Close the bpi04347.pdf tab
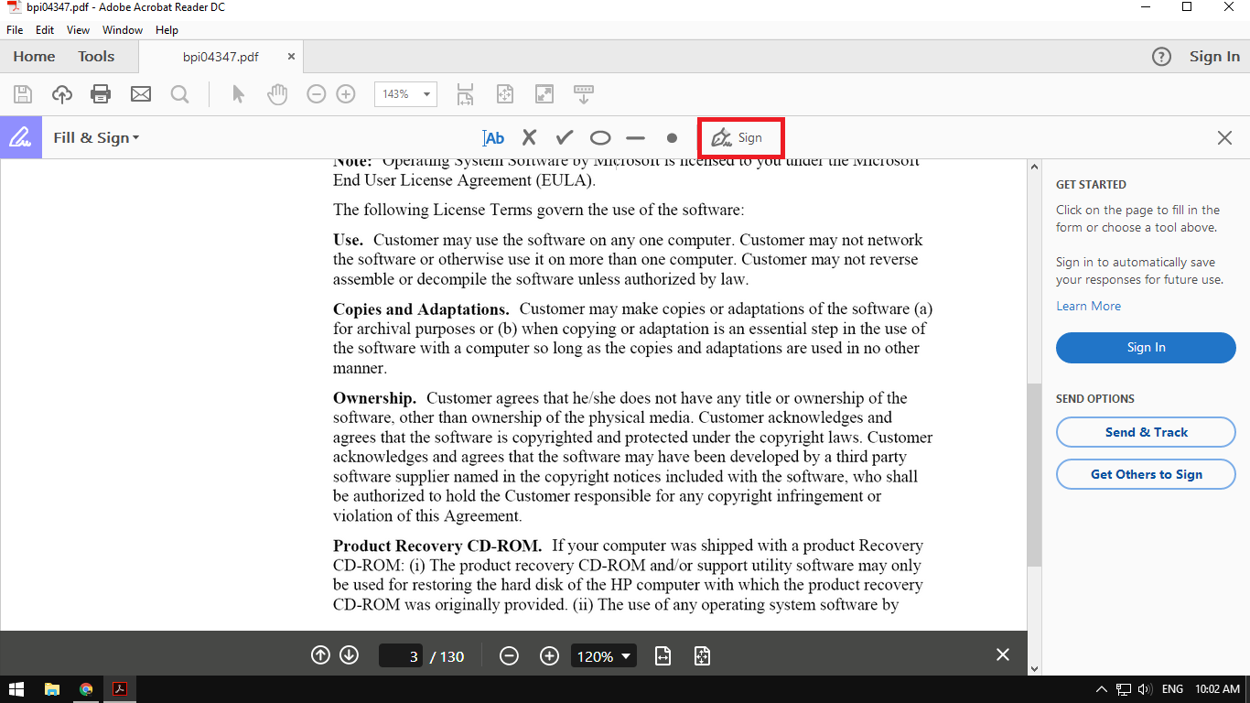Viewport: 1250px width, 703px height. 291,57
